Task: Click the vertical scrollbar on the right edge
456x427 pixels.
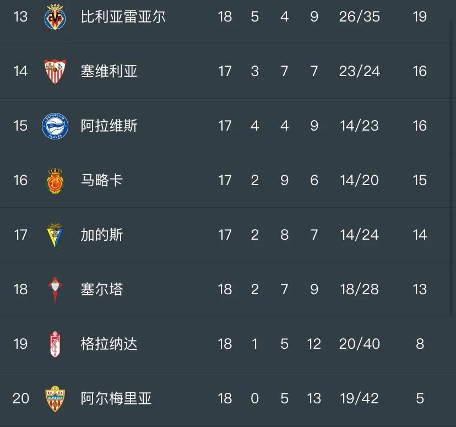Action: click(x=452, y=169)
